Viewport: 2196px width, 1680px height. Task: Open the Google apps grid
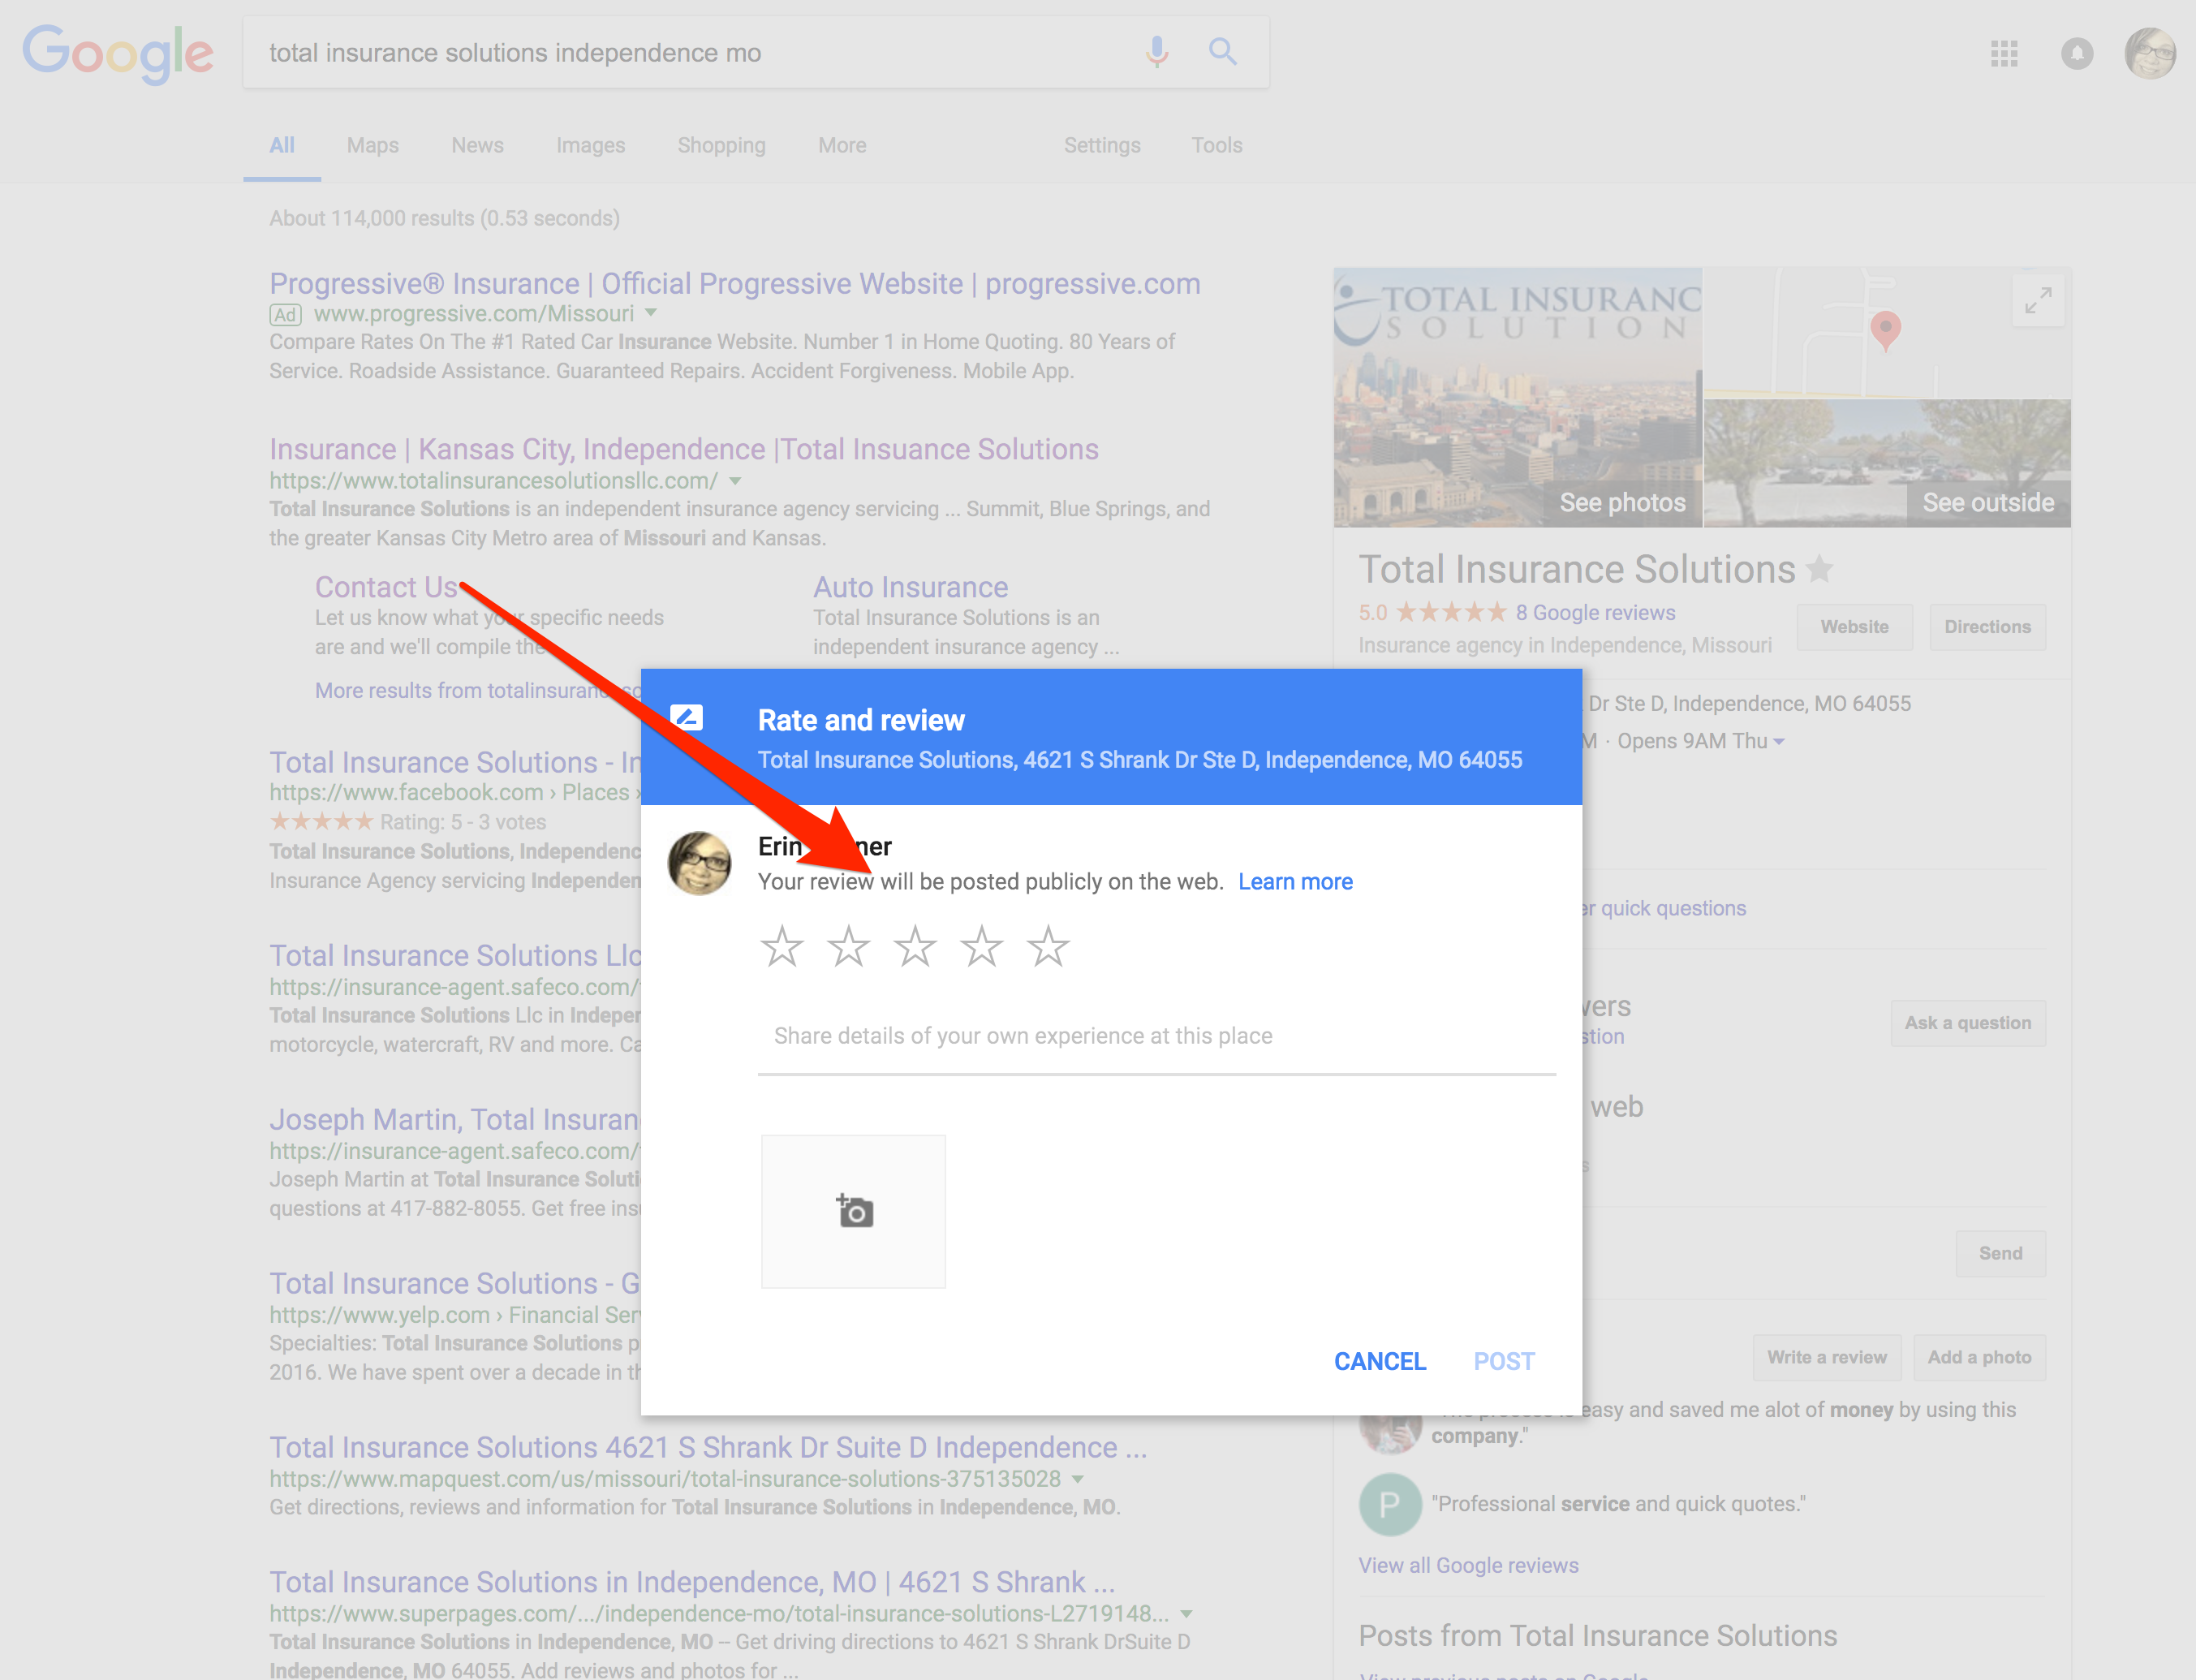[2004, 53]
